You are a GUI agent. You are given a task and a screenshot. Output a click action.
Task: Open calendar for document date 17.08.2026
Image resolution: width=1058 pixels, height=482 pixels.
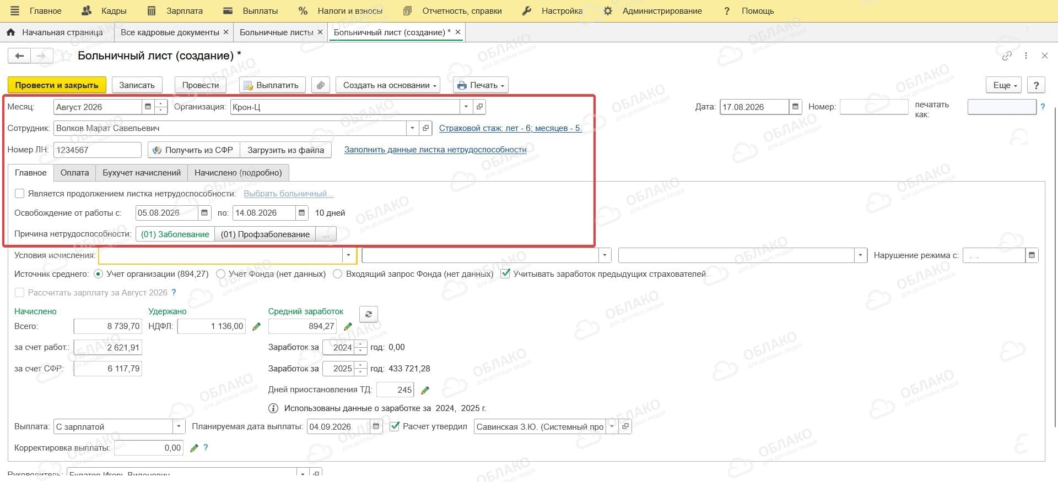[x=795, y=107]
